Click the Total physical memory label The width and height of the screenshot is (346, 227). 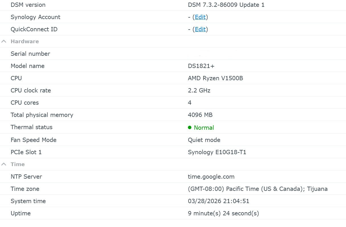[x=42, y=115]
